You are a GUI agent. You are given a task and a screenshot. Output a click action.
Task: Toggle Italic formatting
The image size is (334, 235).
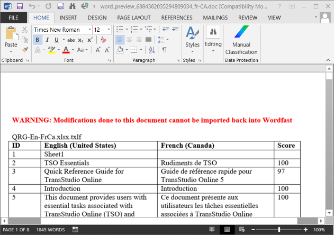click(x=47, y=40)
